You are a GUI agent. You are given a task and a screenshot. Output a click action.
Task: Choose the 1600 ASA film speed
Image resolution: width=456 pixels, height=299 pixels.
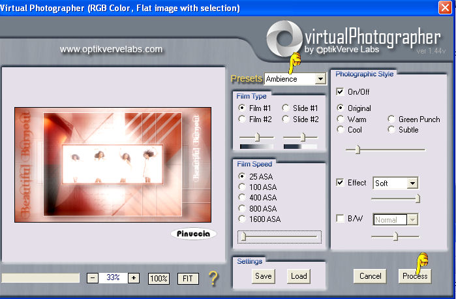[241, 219]
